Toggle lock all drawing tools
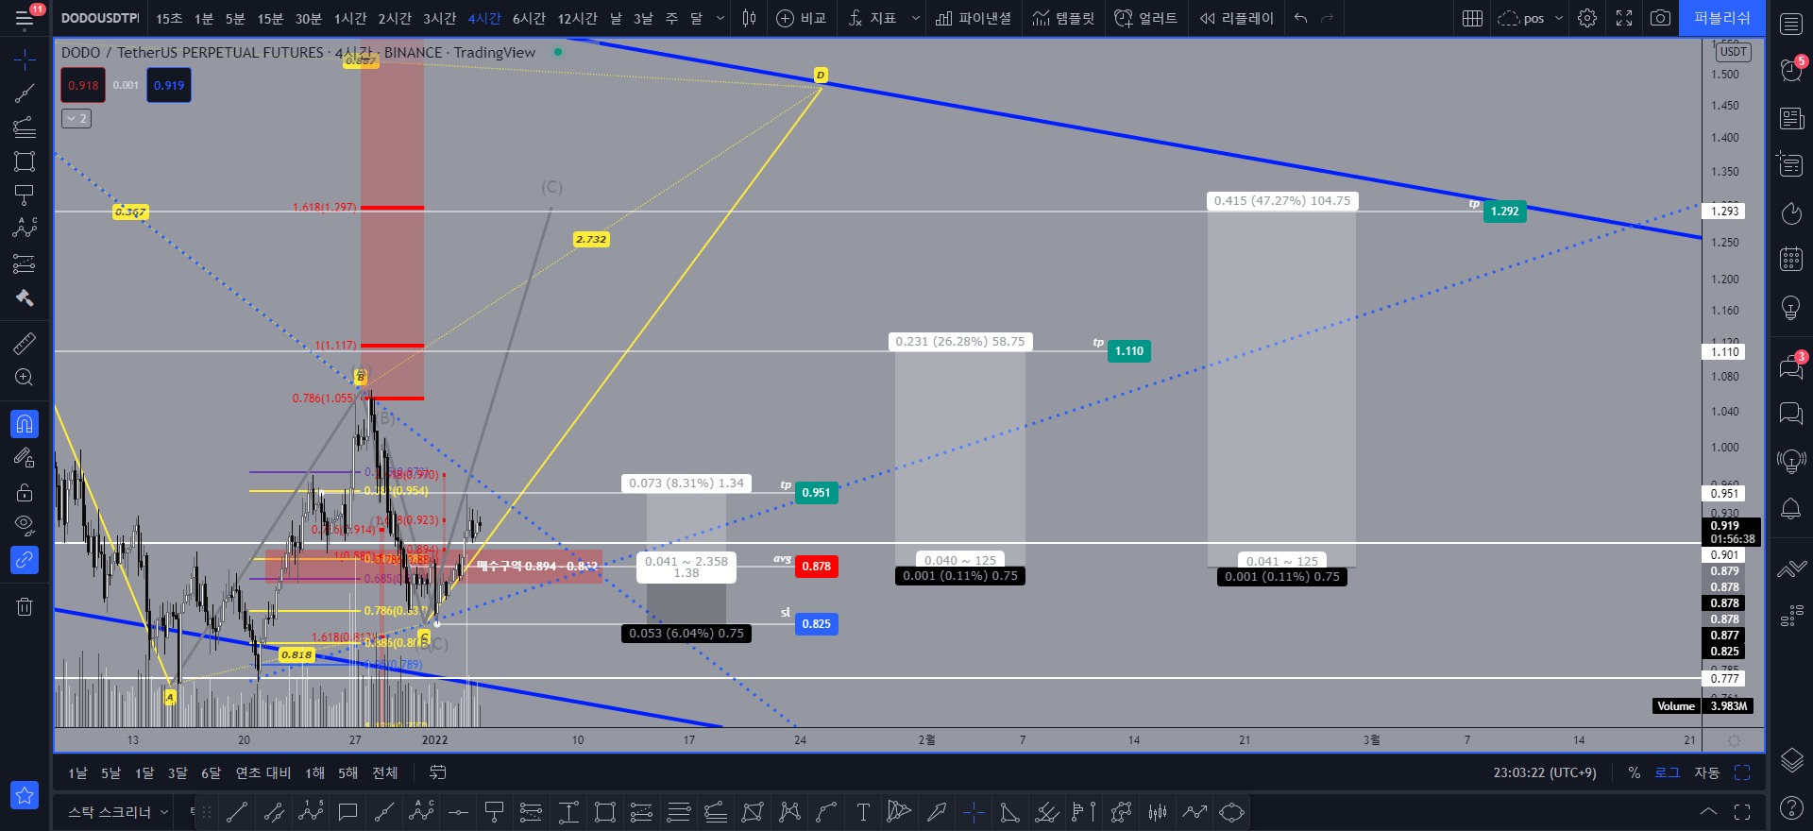 coord(25,492)
